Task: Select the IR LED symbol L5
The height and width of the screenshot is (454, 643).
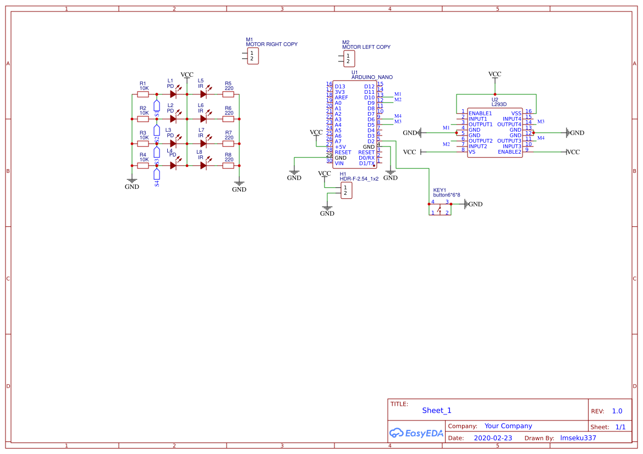Action: [204, 93]
